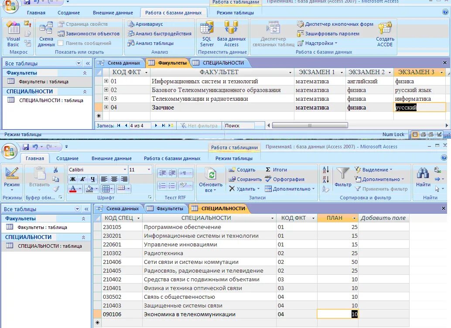Open fill color bucket swatch
The width and height of the screenshot is (451, 328).
(x=90, y=189)
